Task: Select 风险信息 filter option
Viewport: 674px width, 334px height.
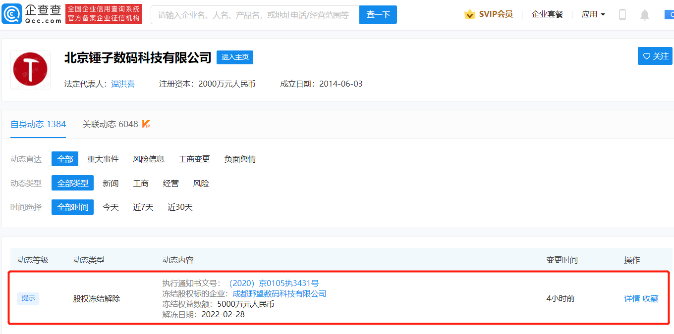Action: coord(148,159)
